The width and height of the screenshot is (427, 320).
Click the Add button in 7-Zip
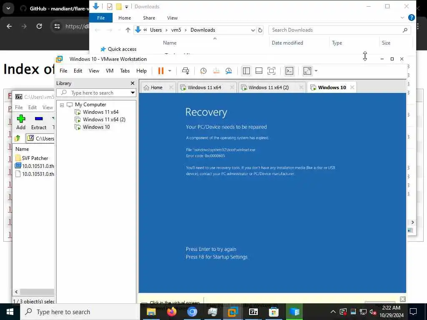(21, 122)
